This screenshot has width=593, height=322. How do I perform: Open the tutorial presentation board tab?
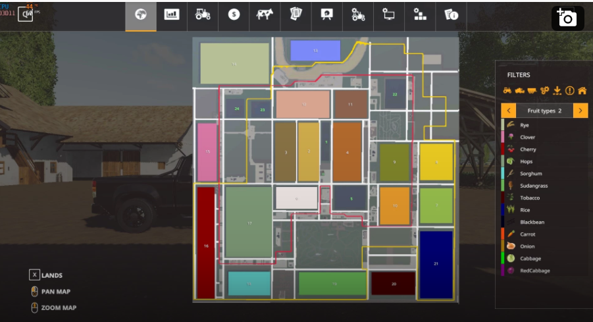(326, 14)
